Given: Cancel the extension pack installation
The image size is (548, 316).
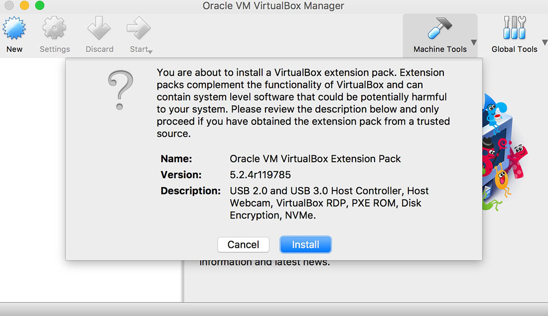Looking at the screenshot, I should [x=243, y=244].
